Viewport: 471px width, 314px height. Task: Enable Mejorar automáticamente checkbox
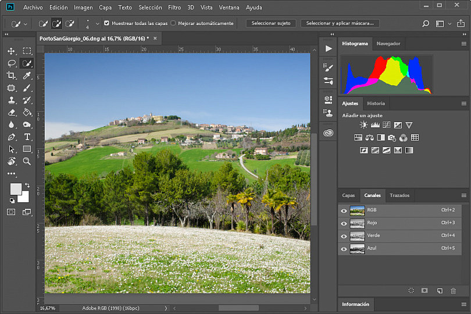pos(173,23)
